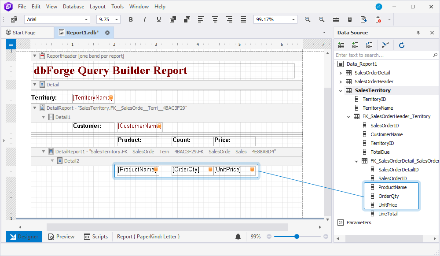Open the Layout menu
440x256 pixels.
click(97, 7)
